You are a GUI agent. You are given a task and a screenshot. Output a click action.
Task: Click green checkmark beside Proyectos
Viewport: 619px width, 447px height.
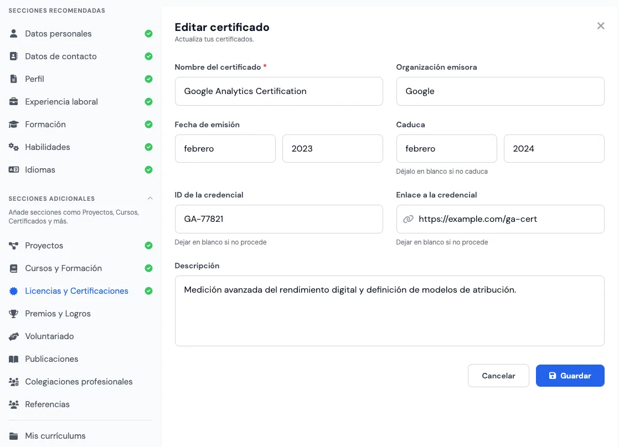tap(148, 246)
